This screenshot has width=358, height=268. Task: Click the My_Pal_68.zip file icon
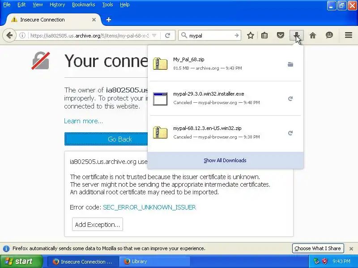coord(160,64)
